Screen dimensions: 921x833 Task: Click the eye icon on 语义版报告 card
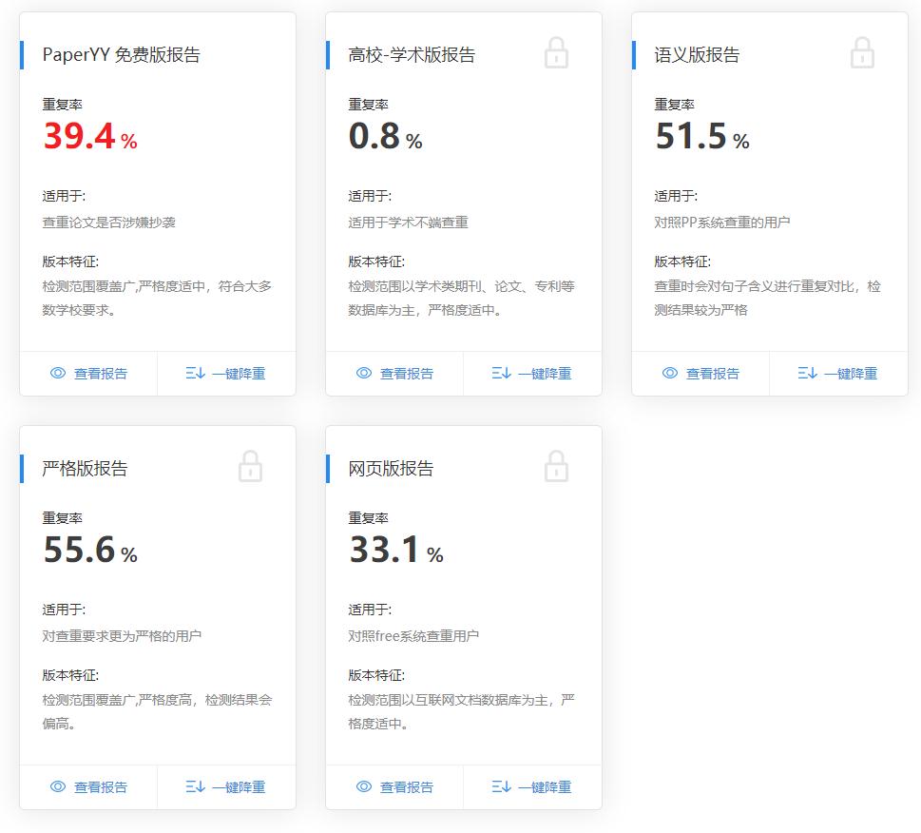click(671, 373)
